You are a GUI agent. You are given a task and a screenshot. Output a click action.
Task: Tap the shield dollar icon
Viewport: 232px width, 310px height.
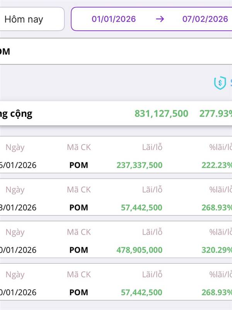pos(220,83)
